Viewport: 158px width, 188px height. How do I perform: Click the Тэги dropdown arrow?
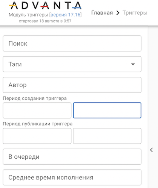click(x=133, y=64)
